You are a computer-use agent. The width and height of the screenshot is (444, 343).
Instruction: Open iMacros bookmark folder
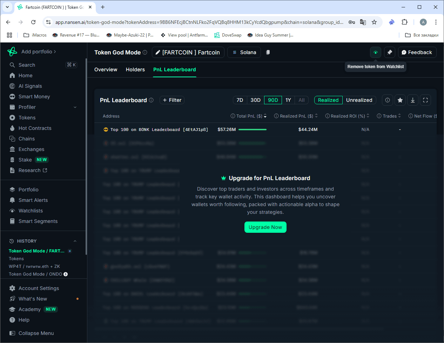click(x=35, y=35)
